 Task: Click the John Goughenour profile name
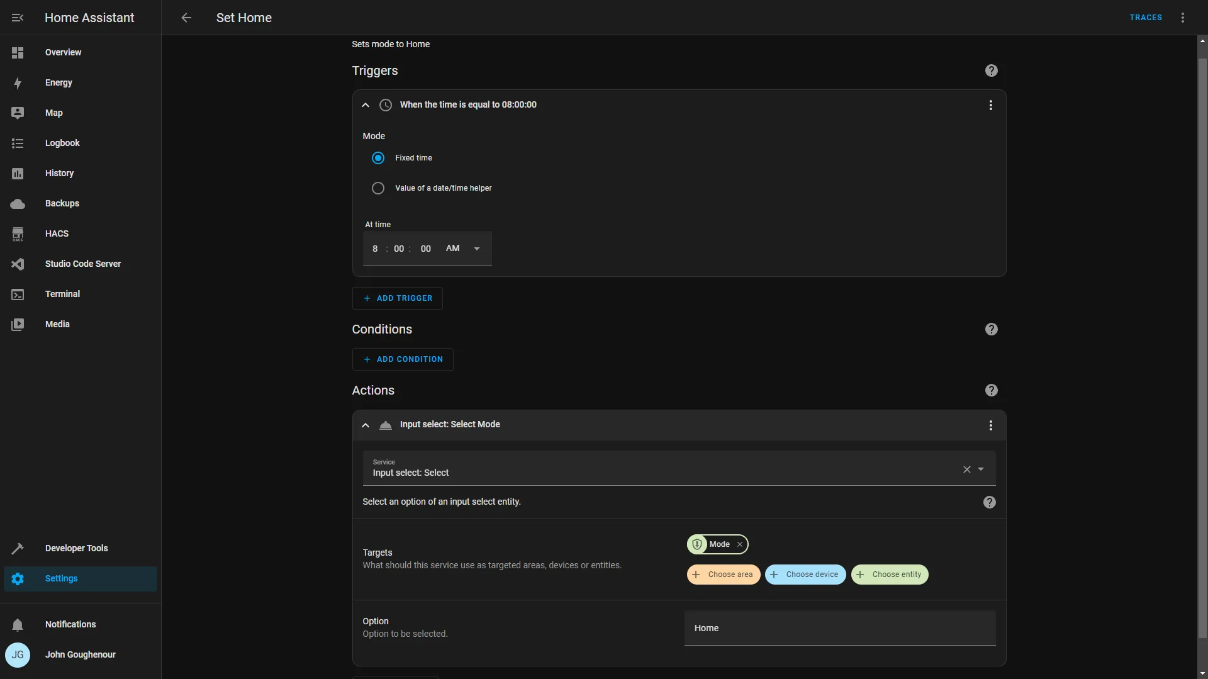pos(81,655)
